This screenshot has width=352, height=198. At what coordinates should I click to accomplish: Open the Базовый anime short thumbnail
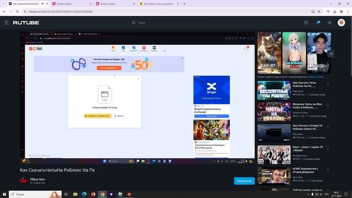294,53
